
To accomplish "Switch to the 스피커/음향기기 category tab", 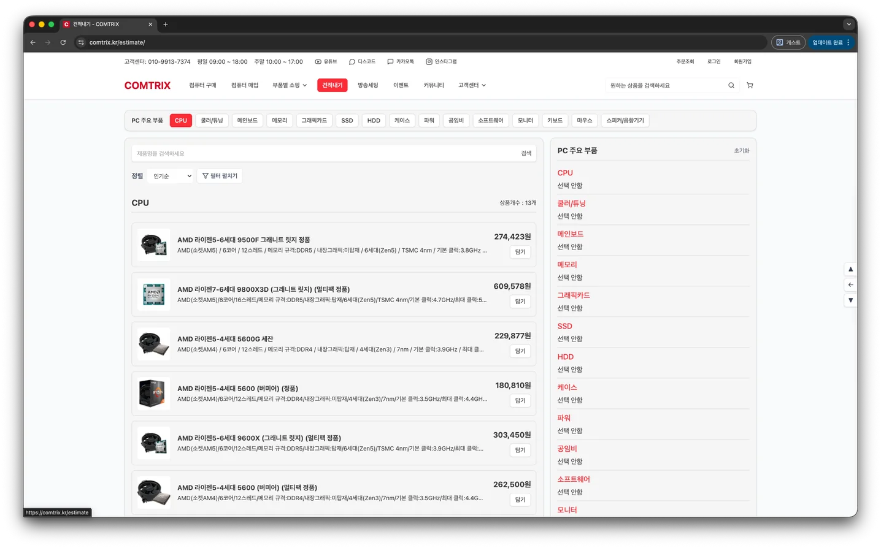I will click(625, 121).
